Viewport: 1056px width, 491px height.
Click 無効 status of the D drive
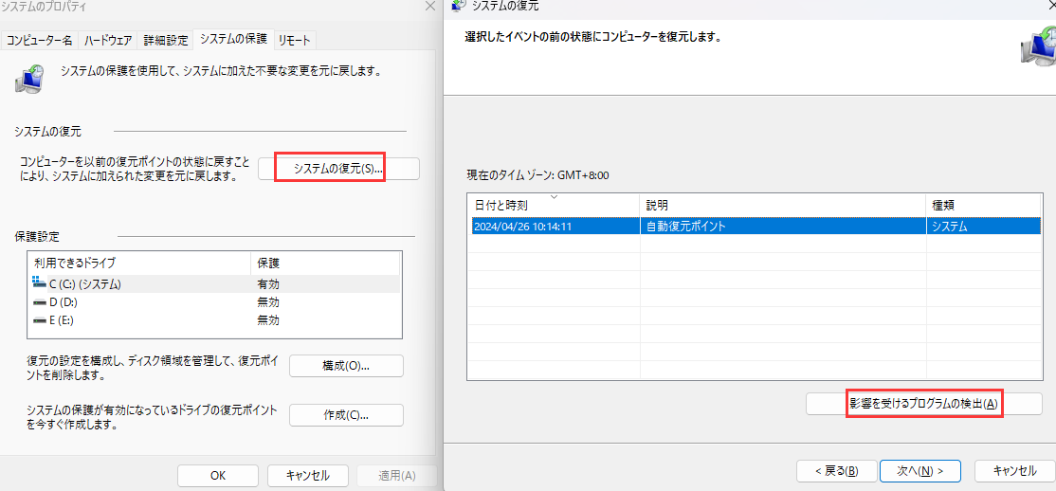pos(268,302)
